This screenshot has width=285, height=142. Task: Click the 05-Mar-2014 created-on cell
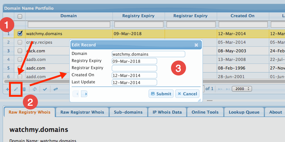[243, 42]
